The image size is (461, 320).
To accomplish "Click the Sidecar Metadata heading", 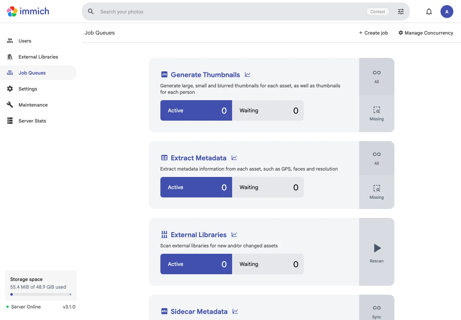I will point(199,311).
